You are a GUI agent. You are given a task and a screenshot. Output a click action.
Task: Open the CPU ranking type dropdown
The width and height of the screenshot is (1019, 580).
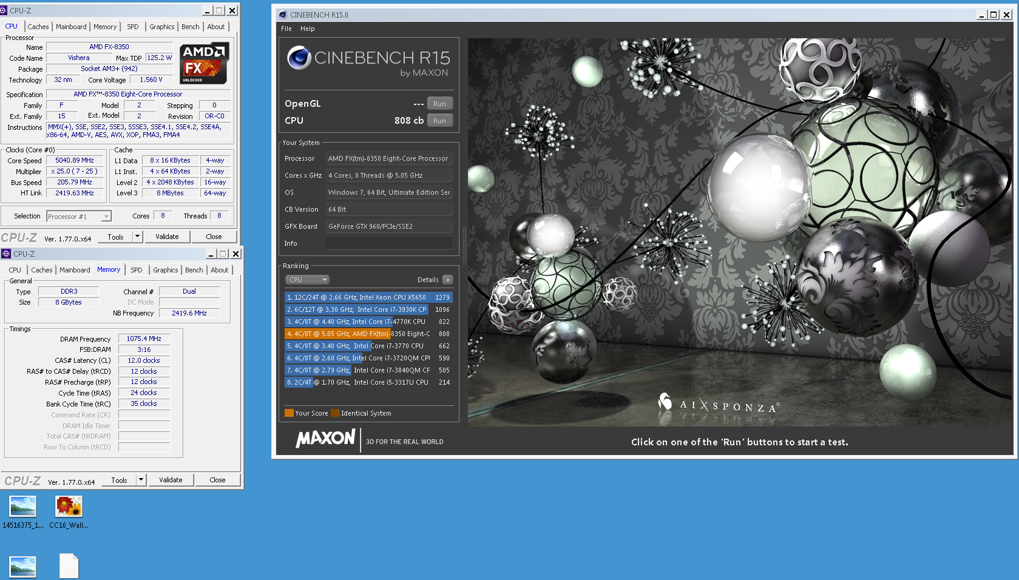point(307,280)
